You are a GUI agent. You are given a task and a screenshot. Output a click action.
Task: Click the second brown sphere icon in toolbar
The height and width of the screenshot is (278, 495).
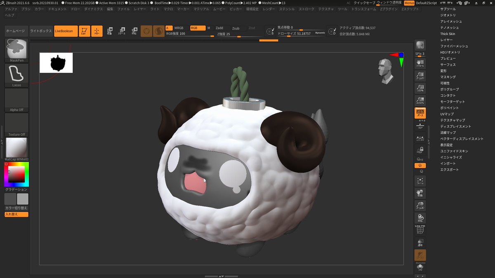pyautogui.click(x=159, y=31)
